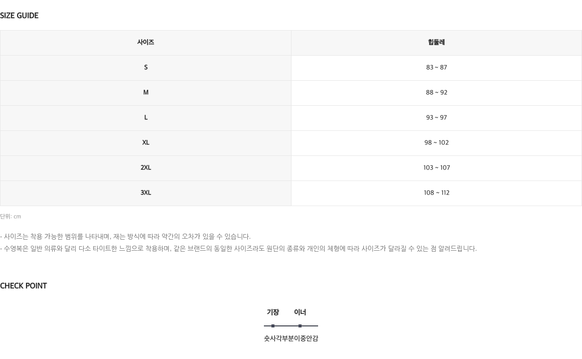This screenshot has width=582, height=359.
Task: Click the 단위: cm unit note
Action: 11,217
